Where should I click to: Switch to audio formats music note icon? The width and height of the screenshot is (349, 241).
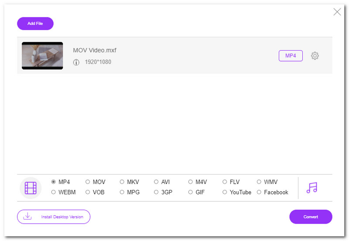(x=312, y=188)
